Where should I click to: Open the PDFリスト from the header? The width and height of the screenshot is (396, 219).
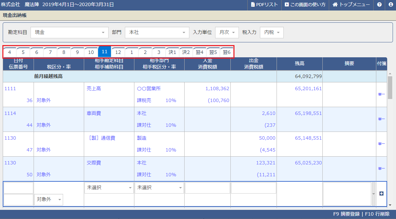264,5
